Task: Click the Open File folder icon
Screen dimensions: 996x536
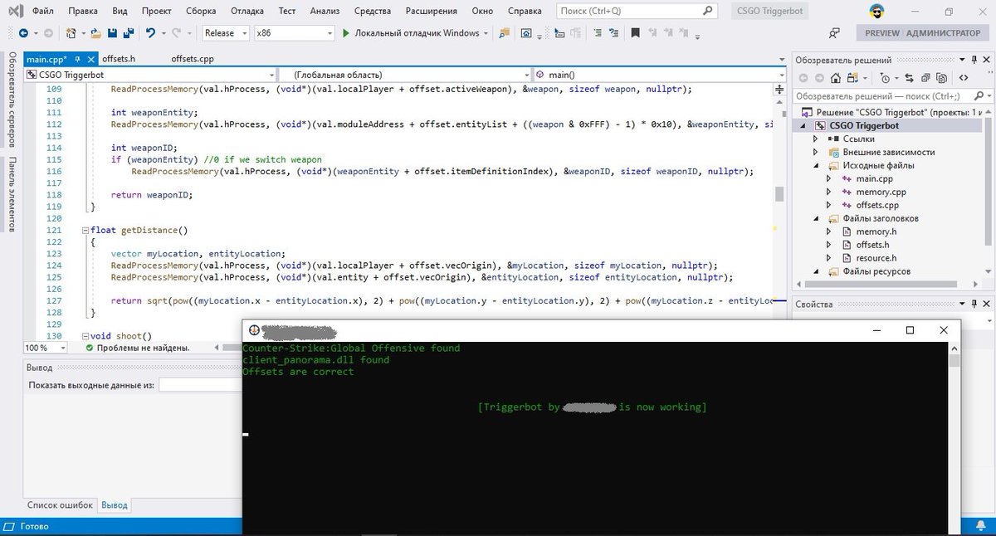Action: pos(96,33)
